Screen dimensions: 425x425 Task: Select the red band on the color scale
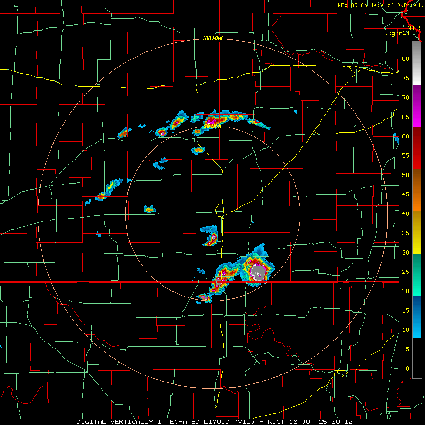[x=417, y=148]
